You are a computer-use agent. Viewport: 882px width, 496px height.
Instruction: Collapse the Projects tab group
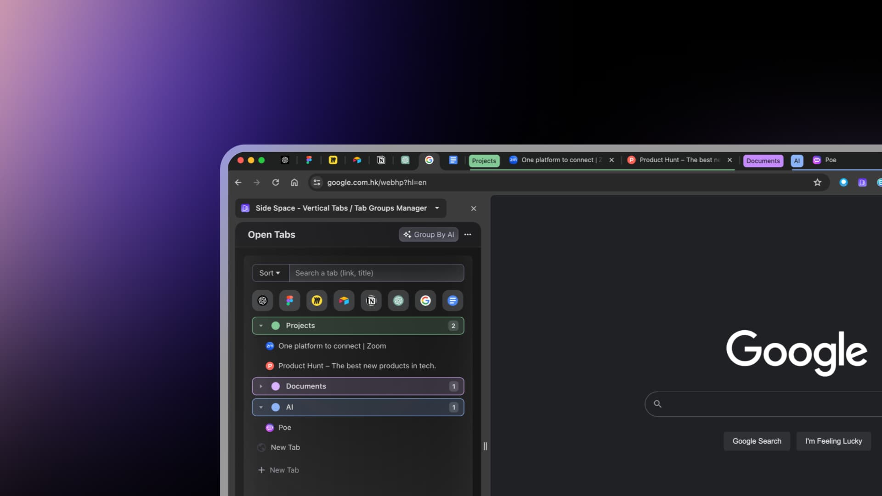(x=261, y=326)
